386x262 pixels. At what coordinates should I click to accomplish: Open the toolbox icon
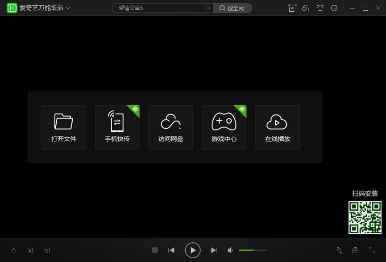click(355, 250)
